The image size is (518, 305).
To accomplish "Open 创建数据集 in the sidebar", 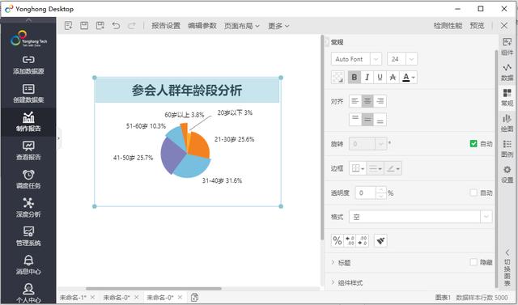I will pos(28,93).
